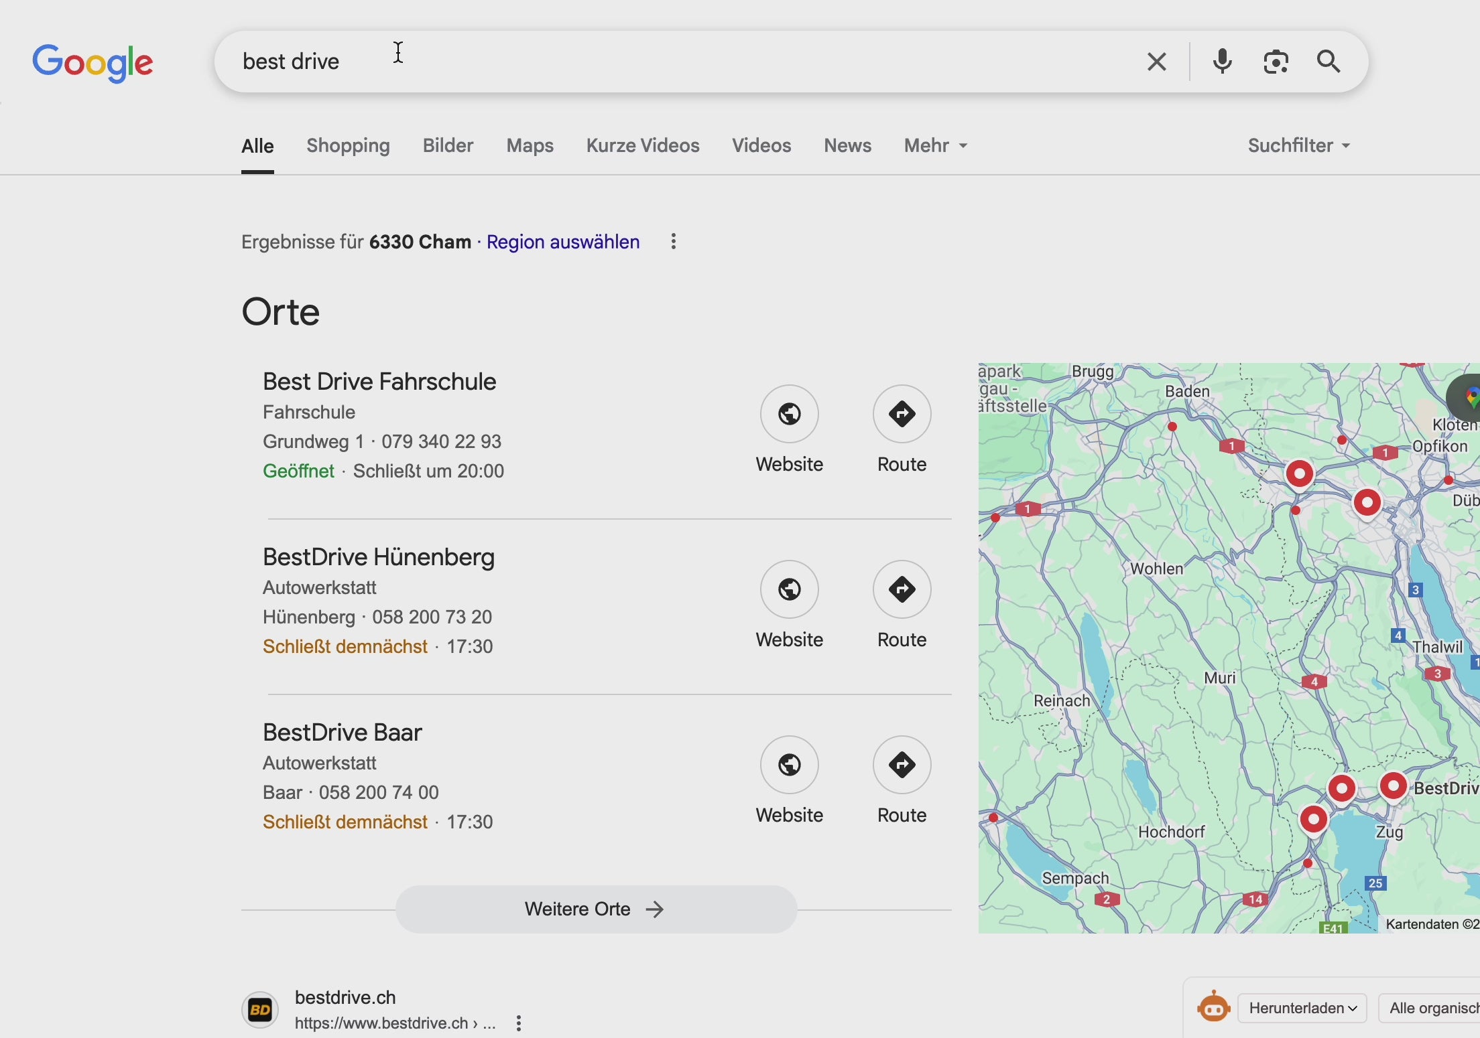Open Website icon for BestDrive Hünenberg
This screenshot has height=1038, width=1480.
pyautogui.click(x=790, y=589)
